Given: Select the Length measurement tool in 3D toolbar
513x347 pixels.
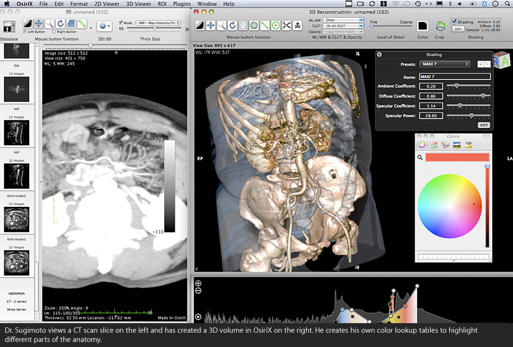Looking at the screenshot, I should pos(265,26).
